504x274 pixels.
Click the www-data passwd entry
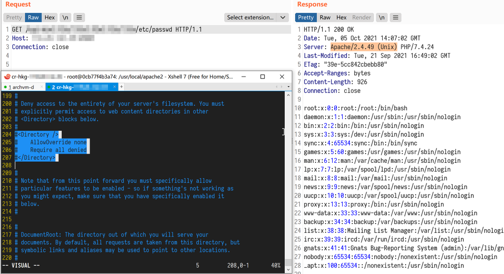tap(391, 213)
